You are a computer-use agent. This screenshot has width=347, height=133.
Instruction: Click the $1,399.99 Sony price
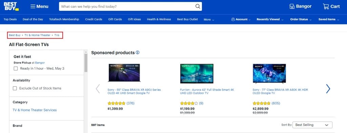tap(115, 109)
